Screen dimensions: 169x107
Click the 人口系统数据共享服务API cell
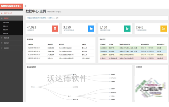pyautogui.click(x=66, y=55)
